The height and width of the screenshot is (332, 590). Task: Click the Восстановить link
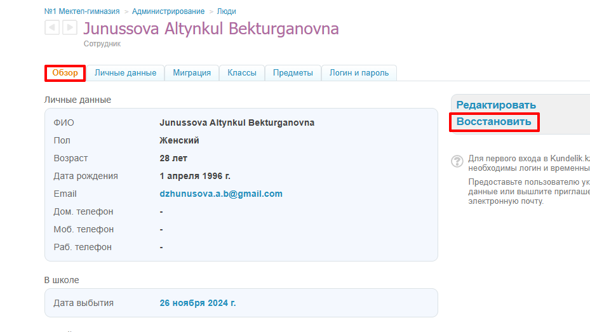pos(493,121)
